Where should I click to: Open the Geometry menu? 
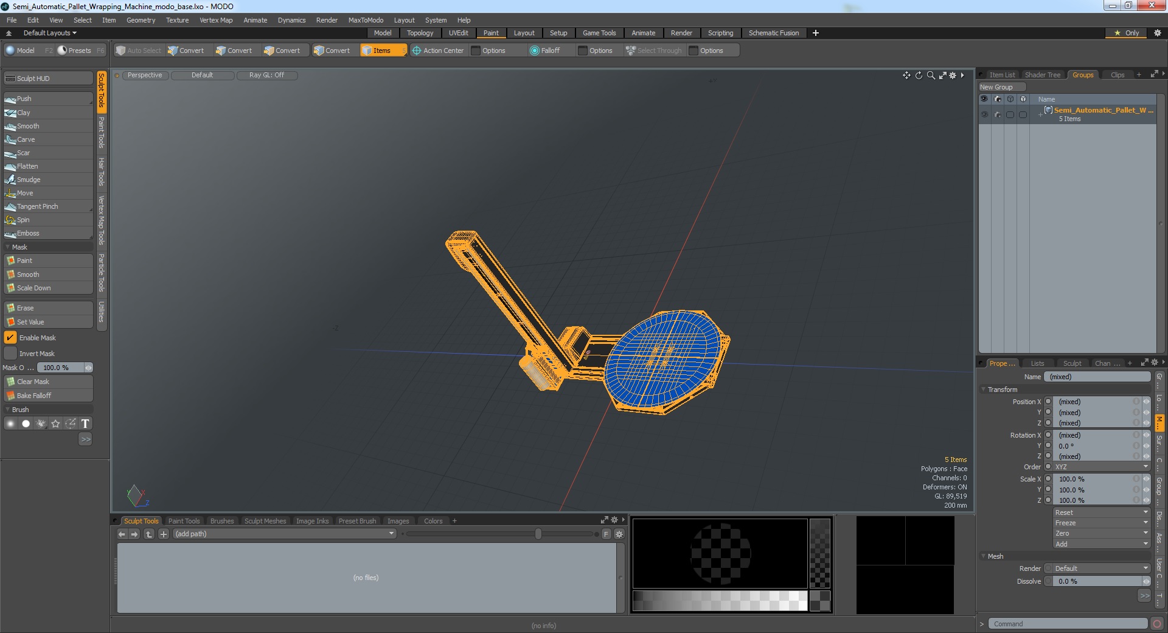pos(141,20)
